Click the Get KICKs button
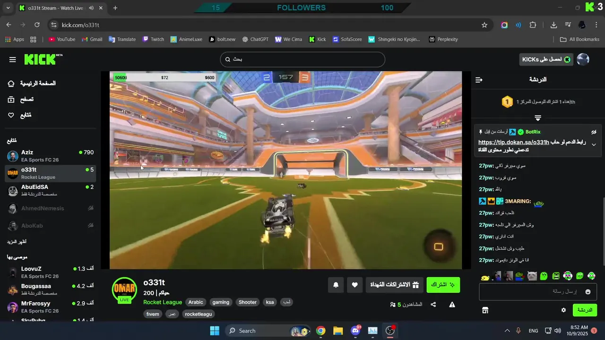This screenshot has height=340, width=605. [x=546, y=59]
